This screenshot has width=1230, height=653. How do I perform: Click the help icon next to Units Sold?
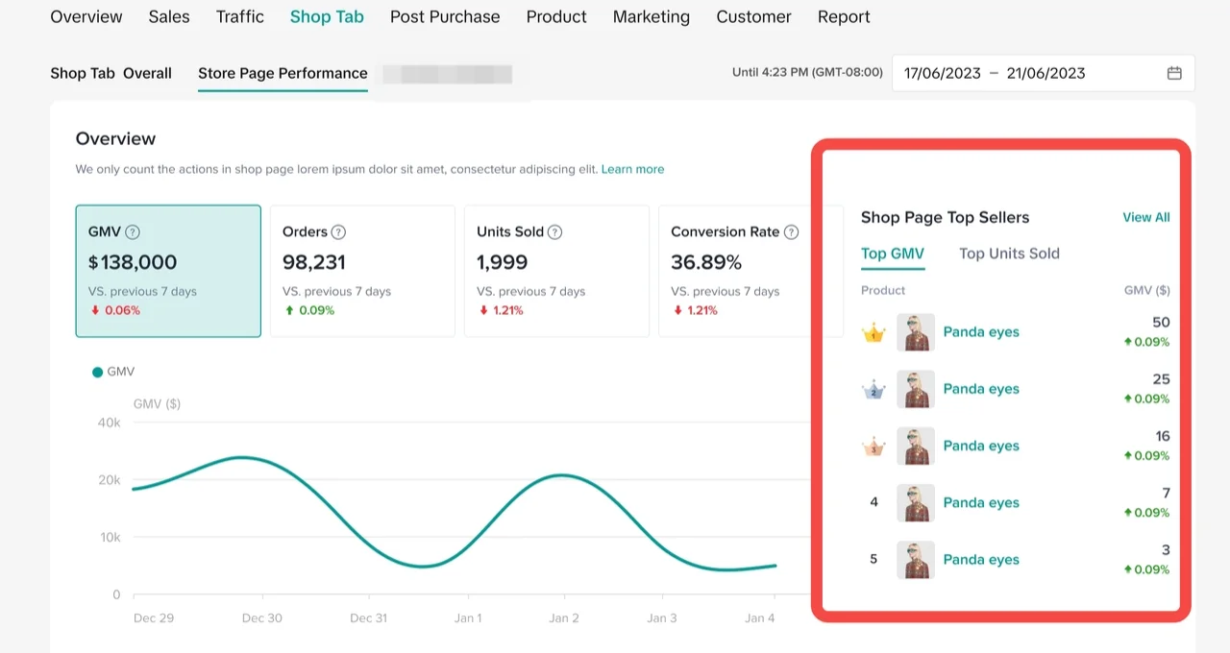pyautogui.click(x=554, y=231)
